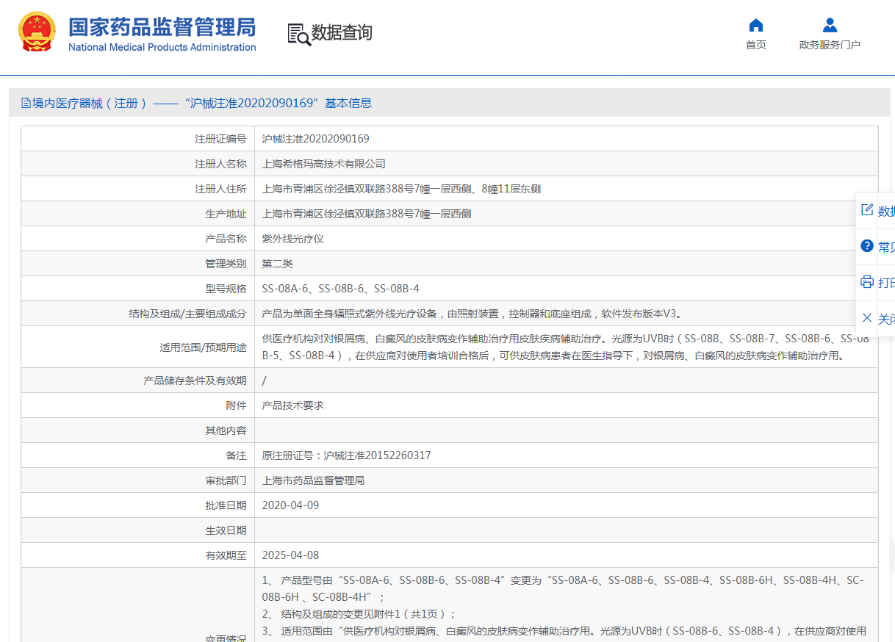Image resolution: width=895 pixels, height=642 pixels.
Task: Select expiry date 2025-04-08
Action: coord(291,555)
